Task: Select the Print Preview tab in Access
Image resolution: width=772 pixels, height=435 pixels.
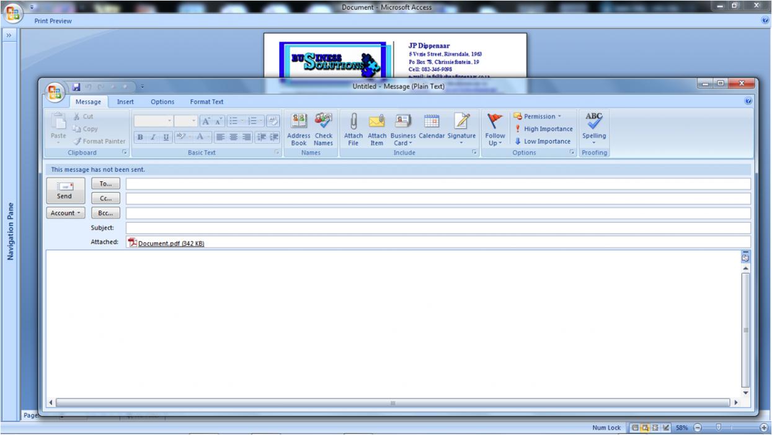Action: tap(52, 21)
